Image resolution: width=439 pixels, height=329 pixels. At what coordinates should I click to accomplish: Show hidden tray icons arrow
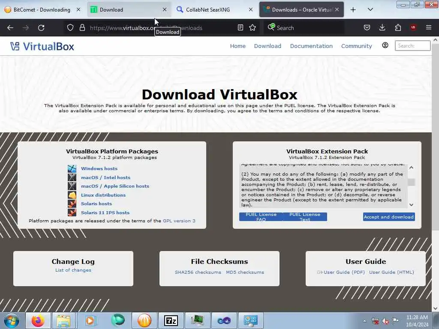click(x=364, y=321)
